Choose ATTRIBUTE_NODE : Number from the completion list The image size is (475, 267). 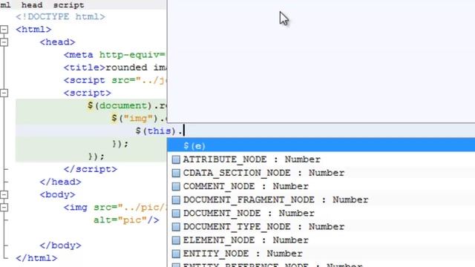pyautogui.click(x=321, y=159)
